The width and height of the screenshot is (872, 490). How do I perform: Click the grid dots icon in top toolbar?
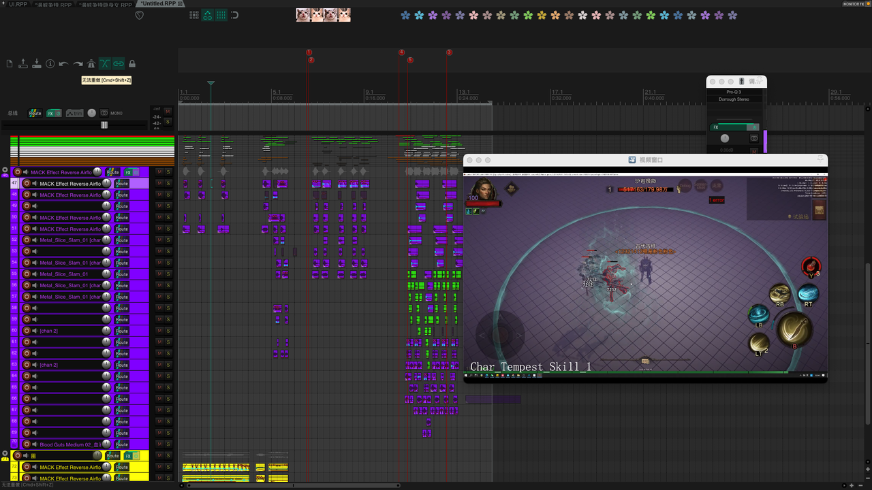(193, 15)
